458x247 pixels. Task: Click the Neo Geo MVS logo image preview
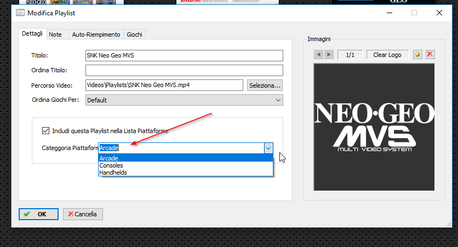(374, 127)
